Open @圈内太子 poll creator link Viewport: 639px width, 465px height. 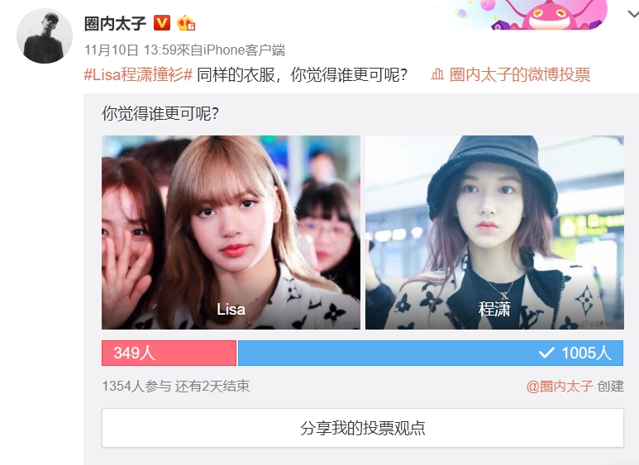click(560, 386)
